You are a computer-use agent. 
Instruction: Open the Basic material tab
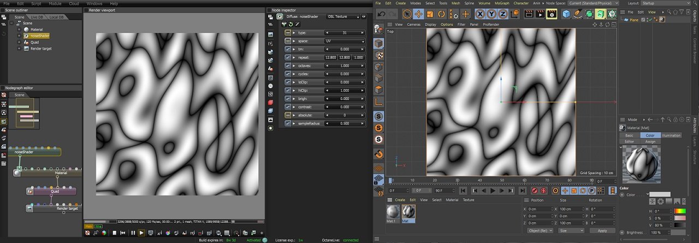coord(629,135)
